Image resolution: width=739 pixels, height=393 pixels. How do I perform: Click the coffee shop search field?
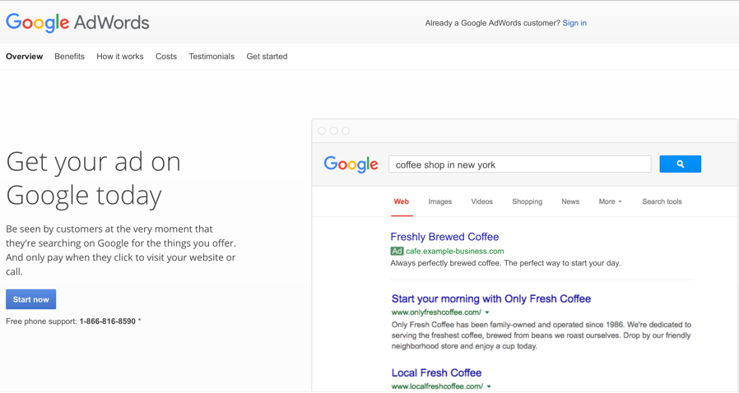520,164
